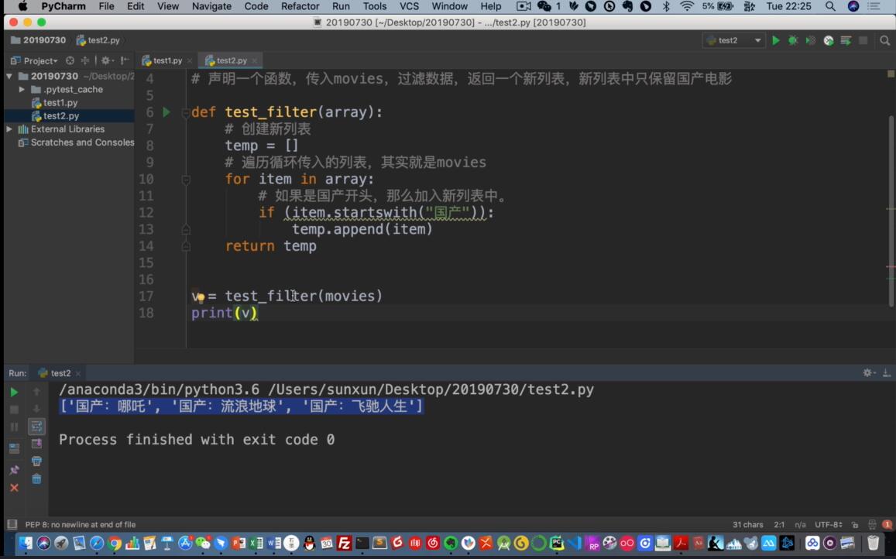Toggle scroll to end in Run console
This screenshot has width=896, height=559.
36,444
